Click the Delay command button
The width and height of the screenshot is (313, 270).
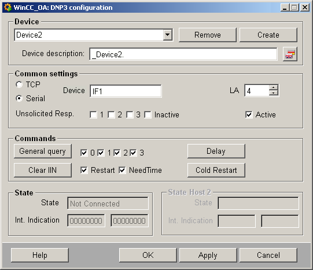(216, 151)
